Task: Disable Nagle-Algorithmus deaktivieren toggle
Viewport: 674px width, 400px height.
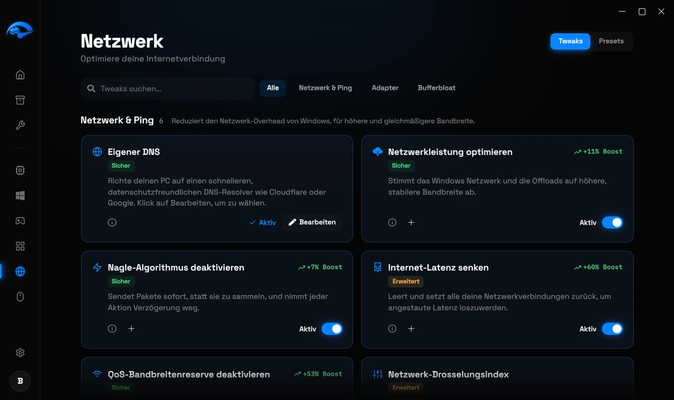Action: 332,329
